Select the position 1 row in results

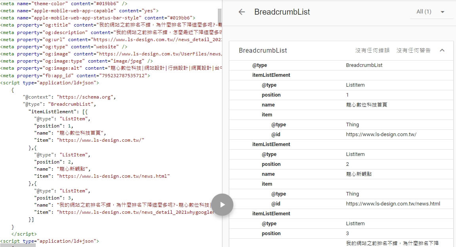[341, 95]
